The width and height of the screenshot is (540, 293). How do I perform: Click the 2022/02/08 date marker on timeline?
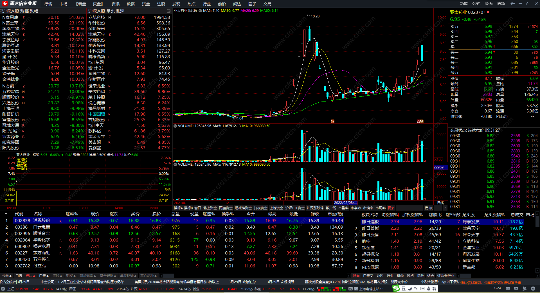point(346,203)
